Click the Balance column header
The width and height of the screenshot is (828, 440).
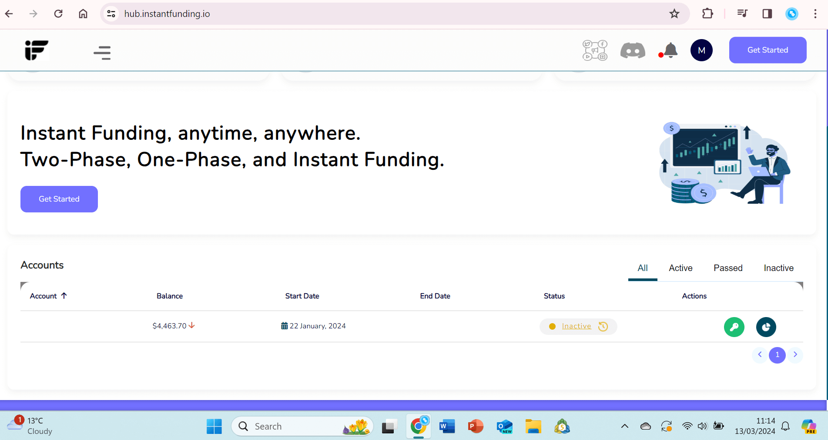click(x=170, y=296)
